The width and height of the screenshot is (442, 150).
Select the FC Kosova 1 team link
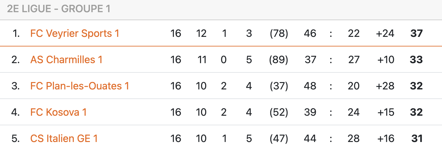58,112
